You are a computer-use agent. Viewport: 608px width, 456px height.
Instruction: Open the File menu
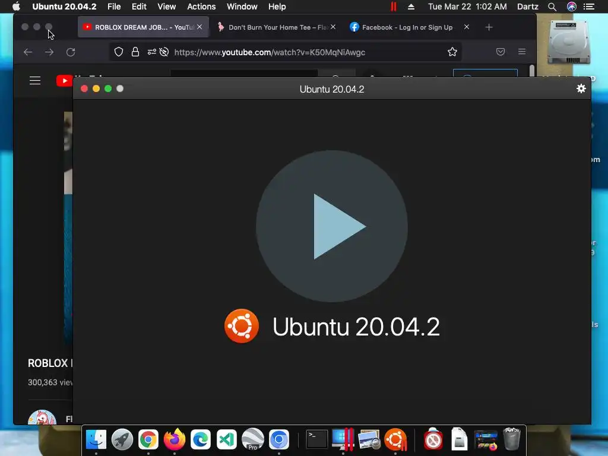(114, 7)
